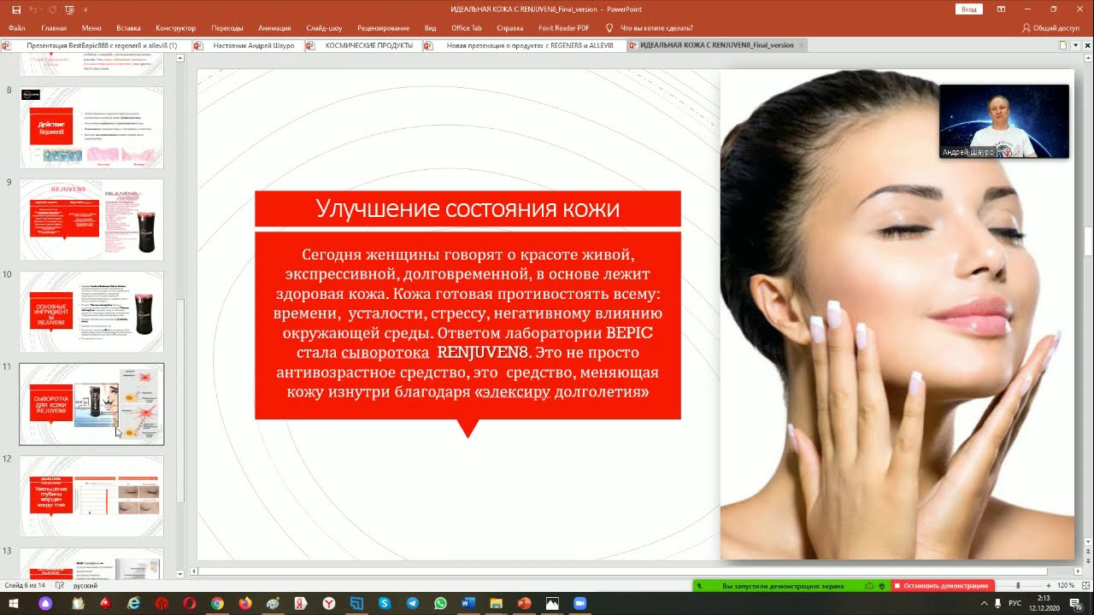Click the slide panel vertical scrollbar
Image resolution: width=1094 pixels, height=615 pixels.
(x=180, y=401)
